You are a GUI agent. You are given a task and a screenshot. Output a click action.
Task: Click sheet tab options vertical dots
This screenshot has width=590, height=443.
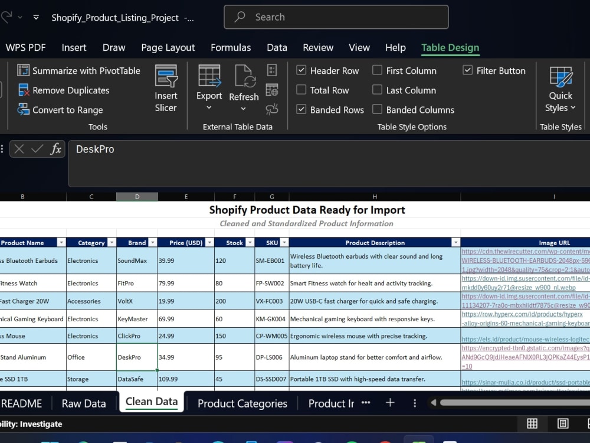click(x=415, y=403)
